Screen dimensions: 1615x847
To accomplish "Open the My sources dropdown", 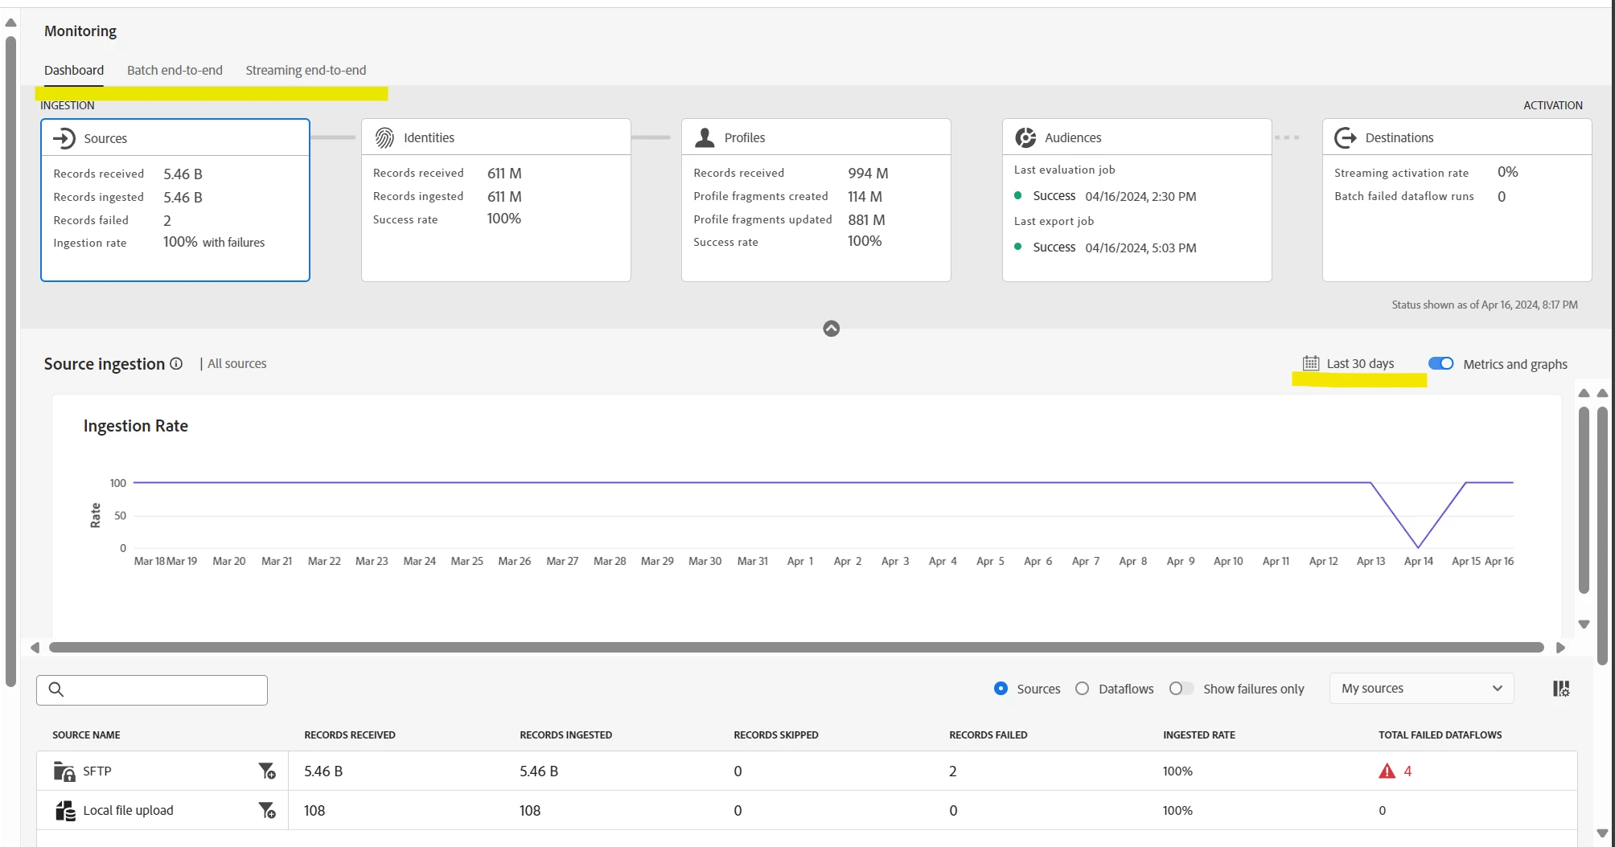I will pyautogui.click(x=1421, y=689).
